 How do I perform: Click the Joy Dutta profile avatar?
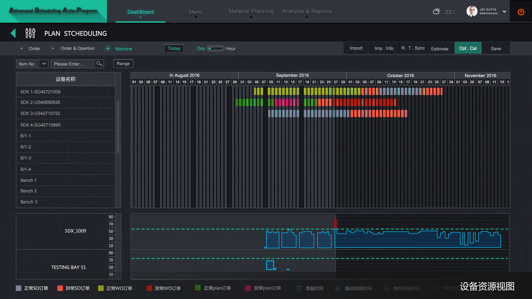pyautogui.click(x=472, y=11)
